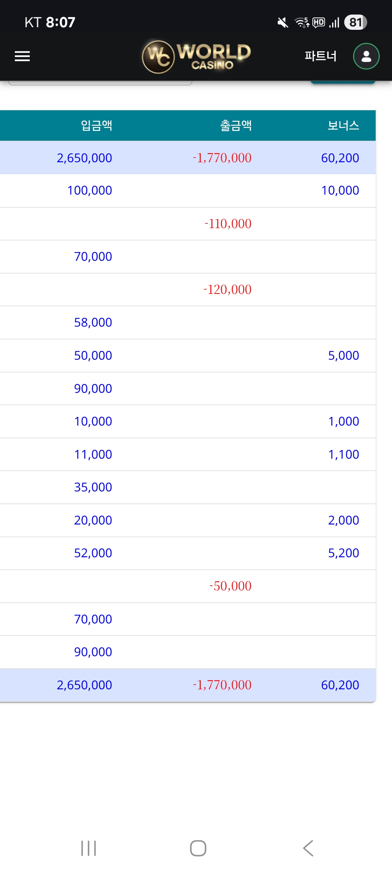The width and height of the screenshot is (392, 873).
Task: Tap the World Casino logo
Action: tap(196, 56)
